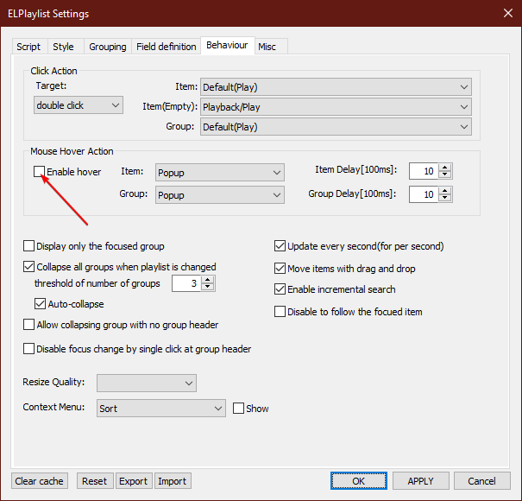522x501 pixels.
Task: Enable the hover checkbox
Action: click(x=39, y=172)
